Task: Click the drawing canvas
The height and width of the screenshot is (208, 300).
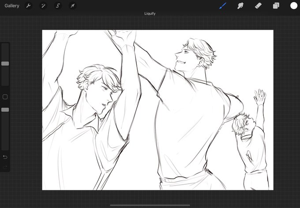Action: click(157, 110)
